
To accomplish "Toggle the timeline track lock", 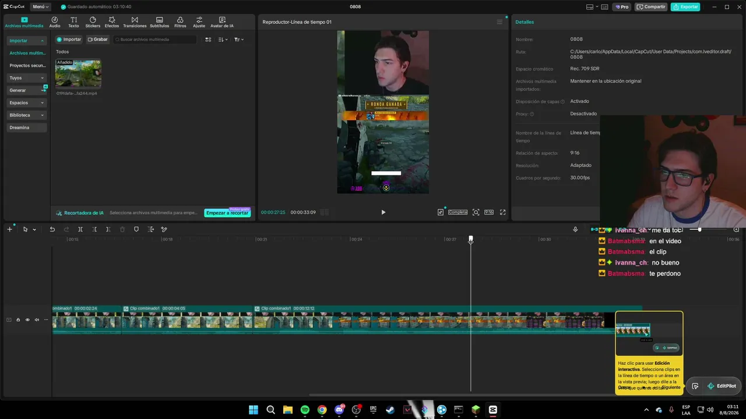I will [18, 319].
